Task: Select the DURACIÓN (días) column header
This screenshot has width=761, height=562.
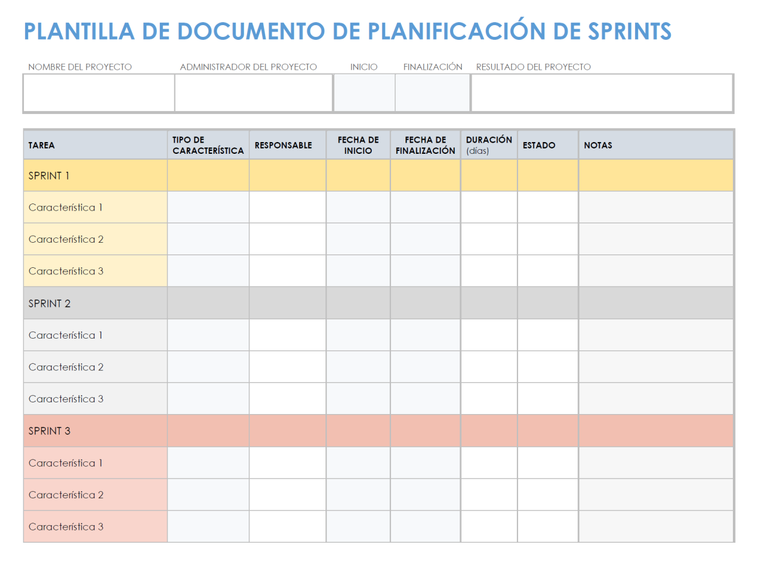Action: [x=489, y=145]
